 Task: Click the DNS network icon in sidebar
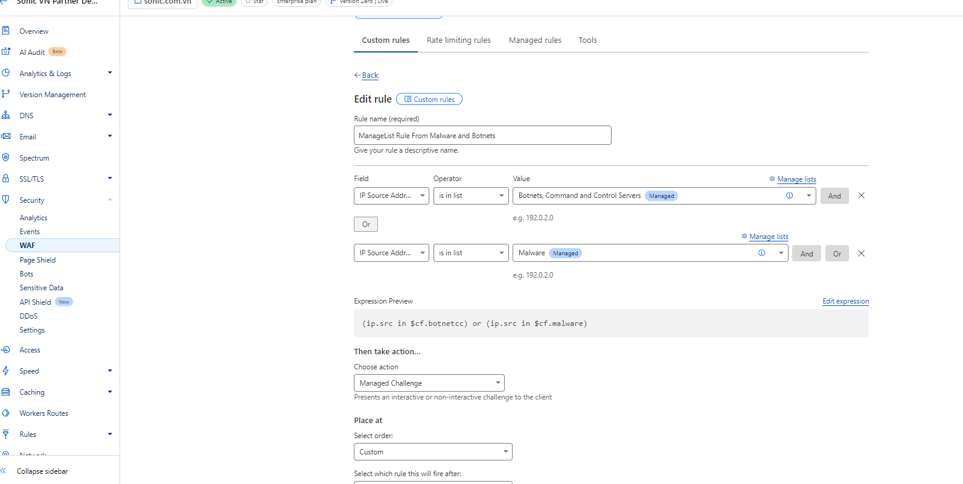pyautogui.click(x=5, y=115)
